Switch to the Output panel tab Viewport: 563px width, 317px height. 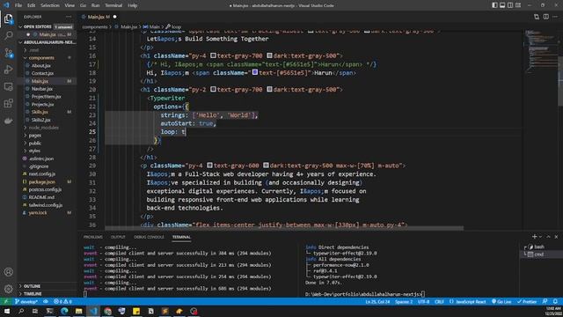tap(118, 237)
